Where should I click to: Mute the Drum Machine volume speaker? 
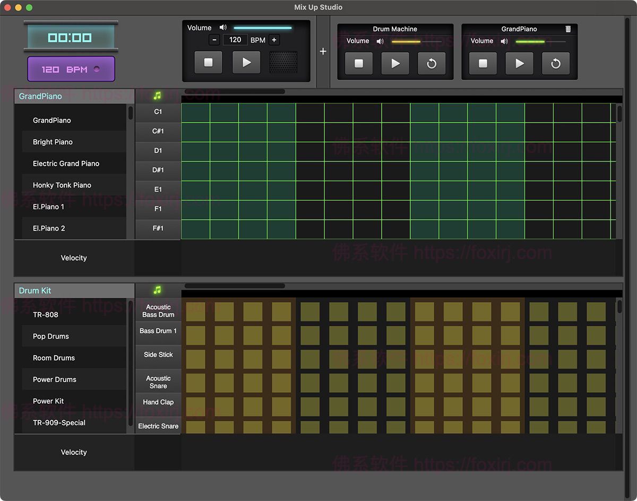[380, 41]
